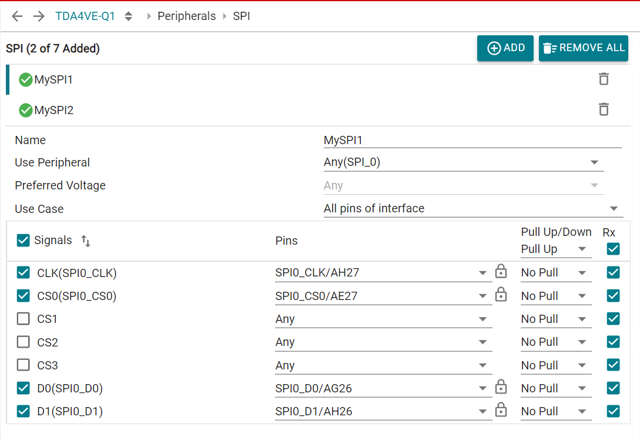Toggle the lock for the SPI0_D1/AH26 pin
Viewport: 640px width, 440px height.
tap(501, 410)
